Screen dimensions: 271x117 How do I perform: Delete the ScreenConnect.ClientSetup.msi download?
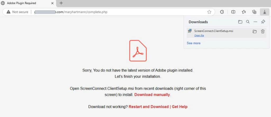coord(263,31)
